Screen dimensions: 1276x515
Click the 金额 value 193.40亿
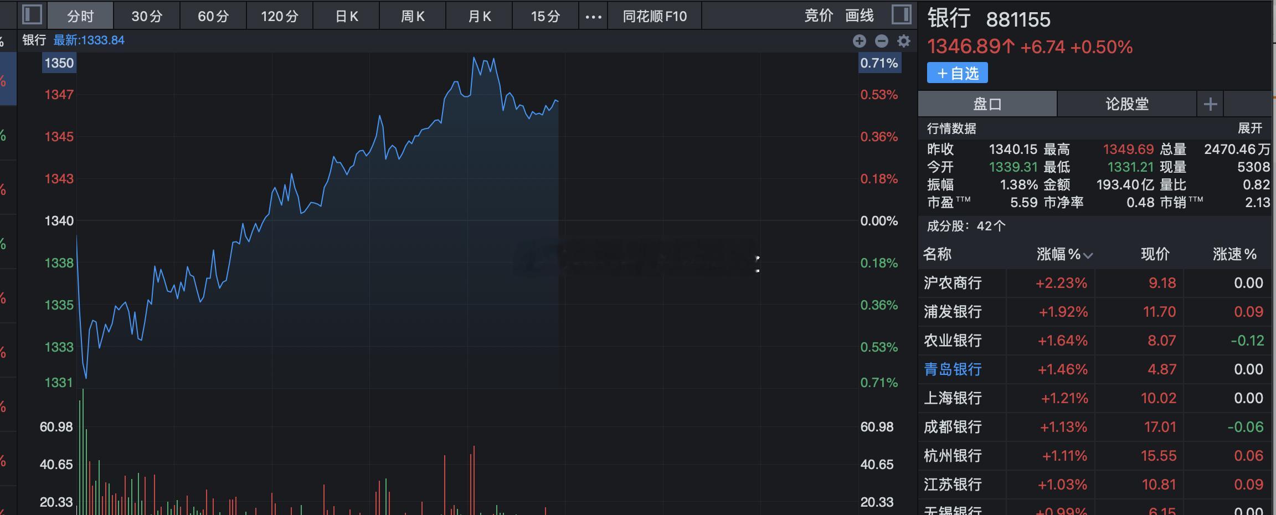(1125, 185)
